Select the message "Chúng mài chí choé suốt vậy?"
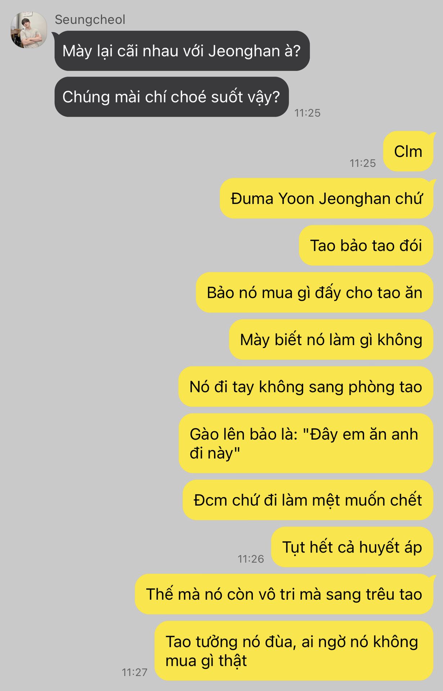443x691 pixels. point(171,97)
